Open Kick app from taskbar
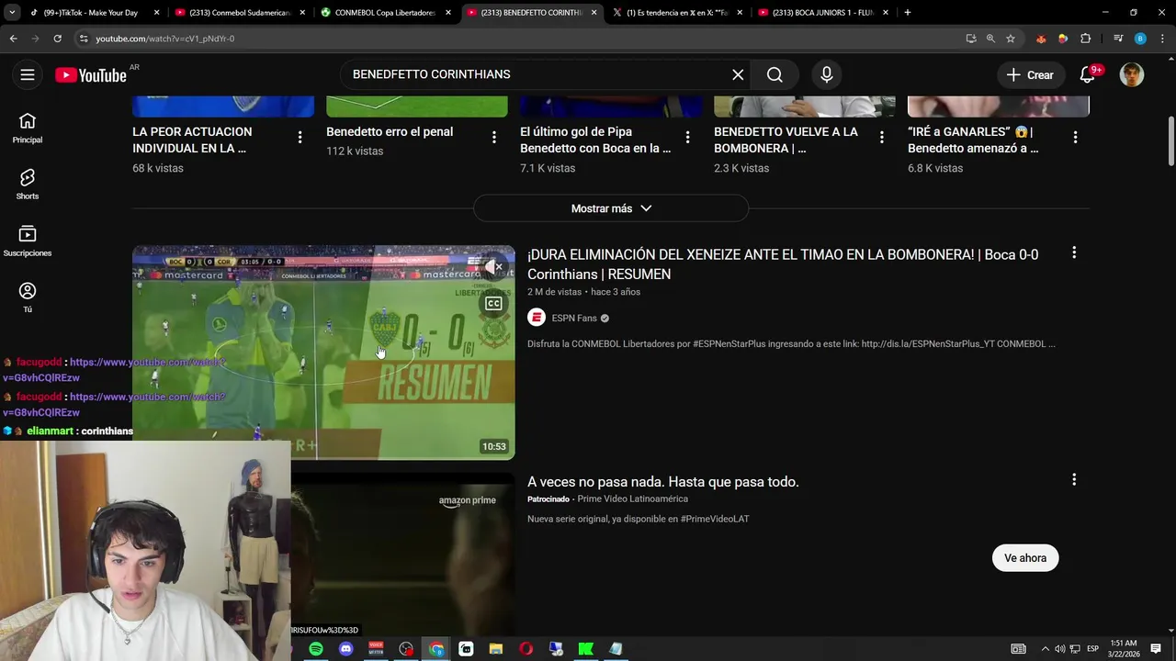 coord(585,649)
